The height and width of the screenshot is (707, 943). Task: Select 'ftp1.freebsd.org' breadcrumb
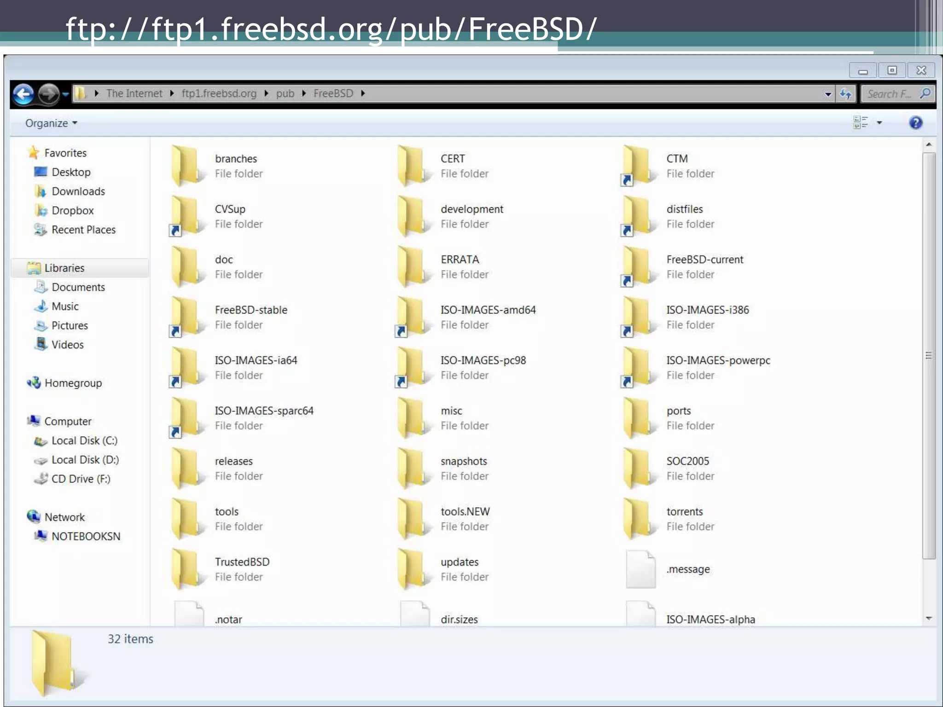(219, 93)
